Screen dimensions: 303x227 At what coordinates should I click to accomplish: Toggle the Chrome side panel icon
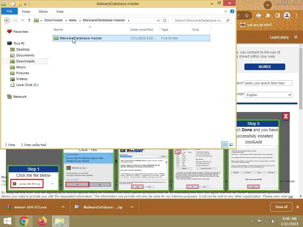pos(277,15)
